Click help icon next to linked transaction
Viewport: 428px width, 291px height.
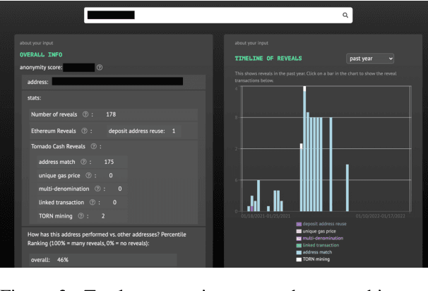(93, 202)
